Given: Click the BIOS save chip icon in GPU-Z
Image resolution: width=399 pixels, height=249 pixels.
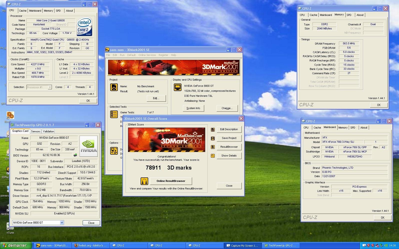Looking at the screenshot, I should coord(75,155).
